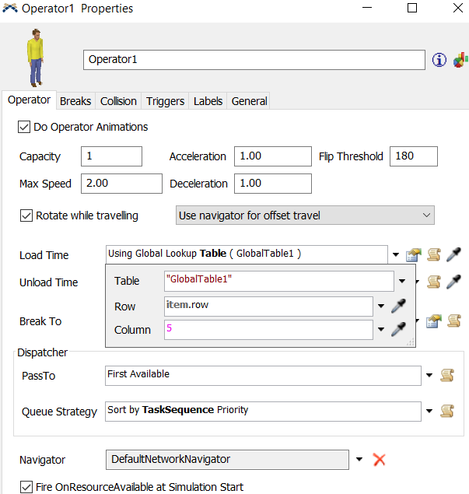
Task: Open the Triggers tab
Action: pos(165,101)
